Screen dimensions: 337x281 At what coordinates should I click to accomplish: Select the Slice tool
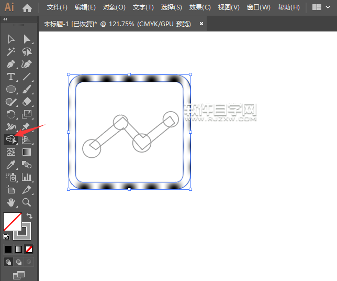(x=27, y=190)
